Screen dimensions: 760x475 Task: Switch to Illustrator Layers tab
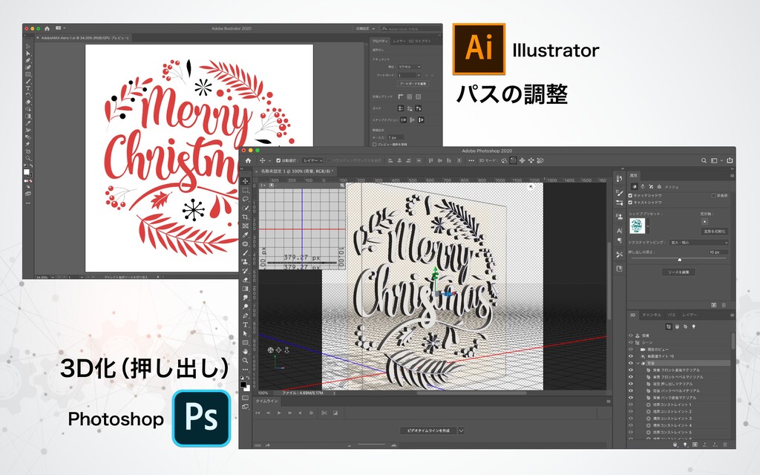[x=399, y=42]
